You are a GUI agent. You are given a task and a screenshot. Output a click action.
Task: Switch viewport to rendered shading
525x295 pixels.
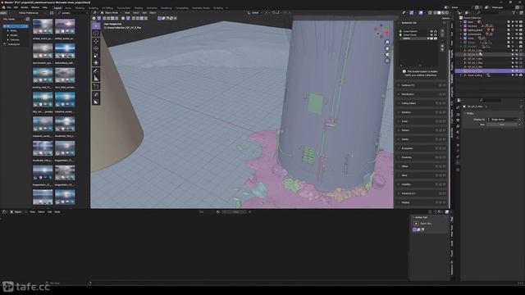pyautogui.click(x=447, y=13)
